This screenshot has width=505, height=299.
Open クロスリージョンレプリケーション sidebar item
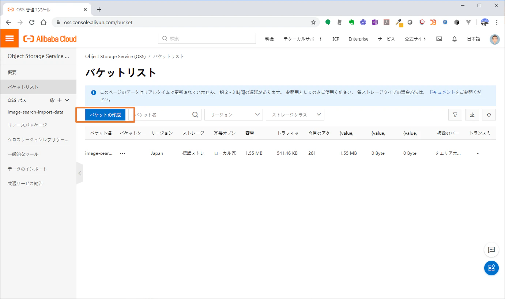click(x=38, y=140)
